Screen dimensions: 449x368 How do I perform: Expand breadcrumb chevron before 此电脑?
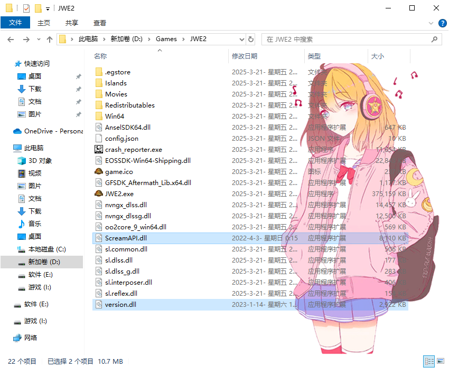(x=72, y=39)
